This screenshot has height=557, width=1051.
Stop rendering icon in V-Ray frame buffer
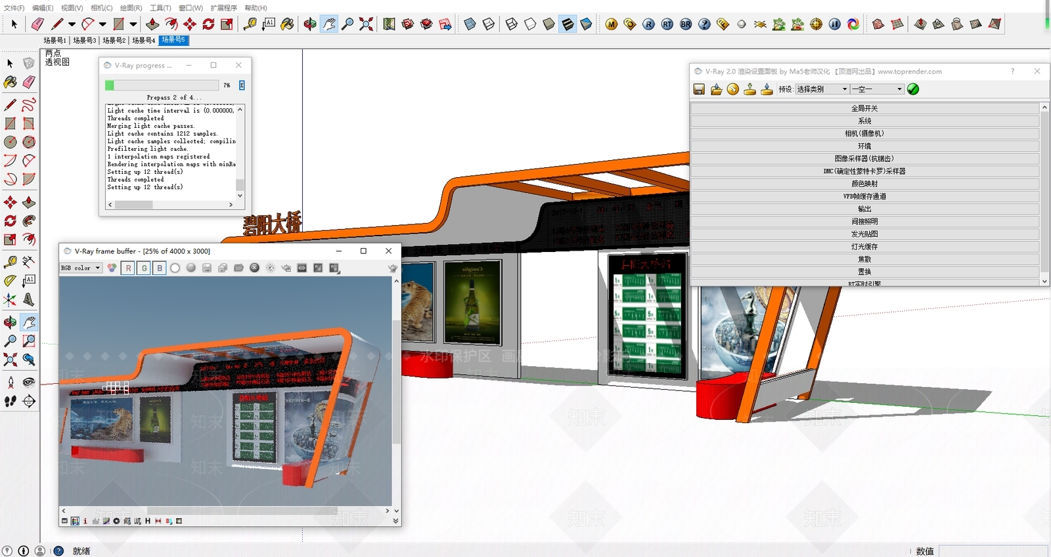(x=254, y=268)
